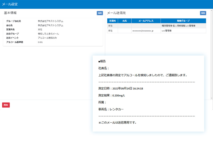This screenshot has width=213, height=142.
Task: Click the アルコール基準値 0.001 value
Action: coord(40,42)
